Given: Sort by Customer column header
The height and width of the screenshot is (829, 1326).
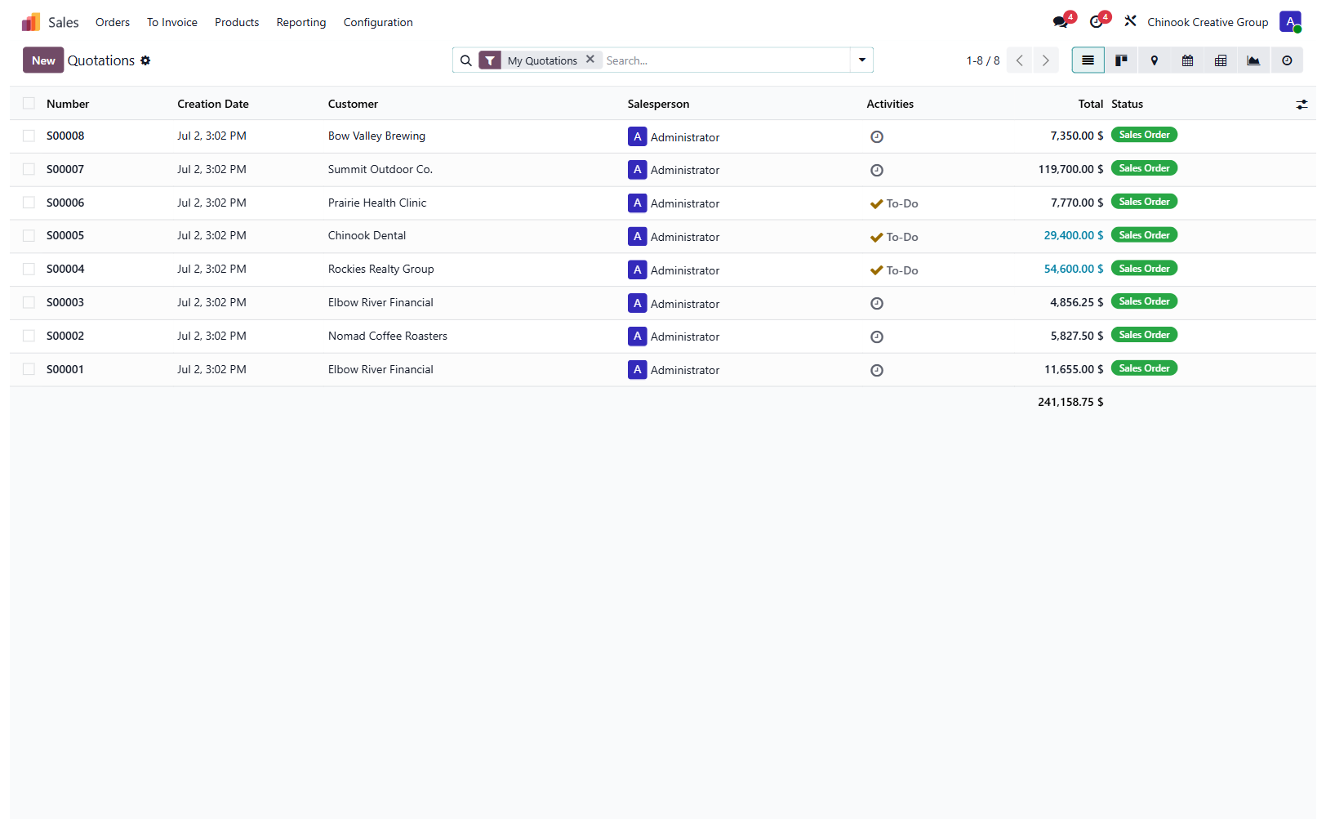Looking at the screenshot, I should point(353,104).
